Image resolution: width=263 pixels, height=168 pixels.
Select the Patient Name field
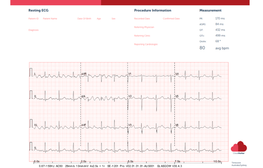click(x=50, y=19)
